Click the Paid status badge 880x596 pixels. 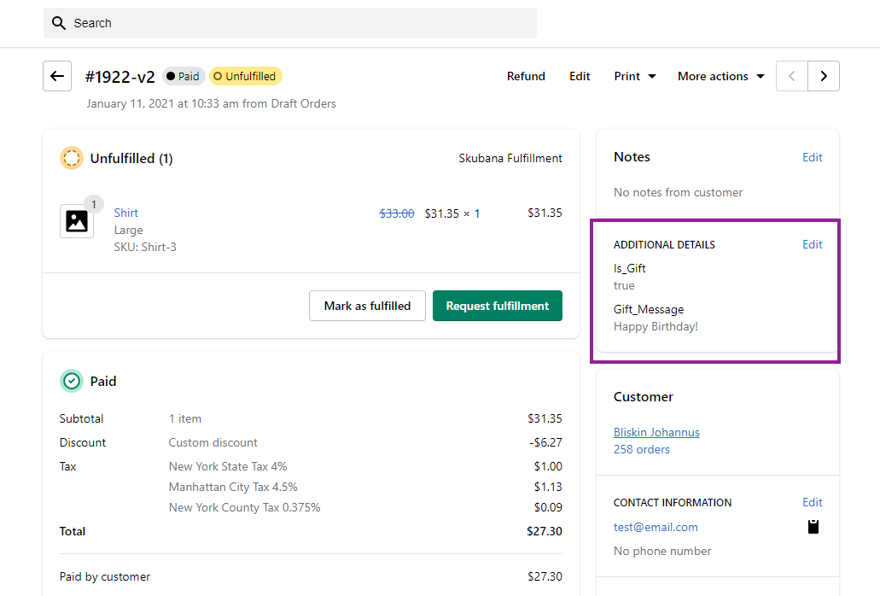pyautogui.click(x=183, y=76)
